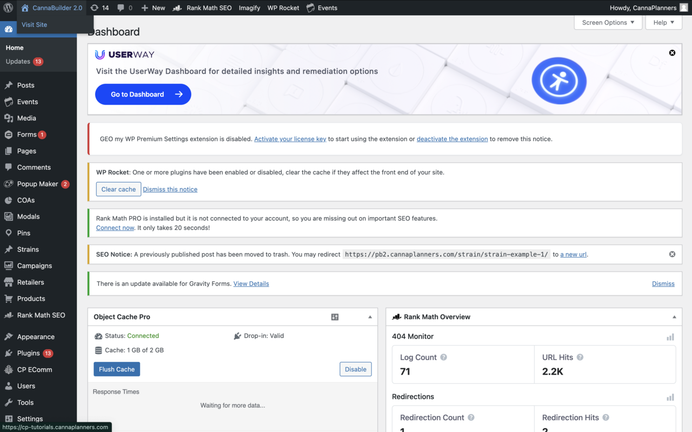Click the Connect now link
692x432 pixels.
[115, 228]
